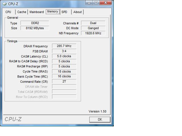Go to the SPD tab
The height and width of the screenshot is (136, 182).
pos(66,12)
